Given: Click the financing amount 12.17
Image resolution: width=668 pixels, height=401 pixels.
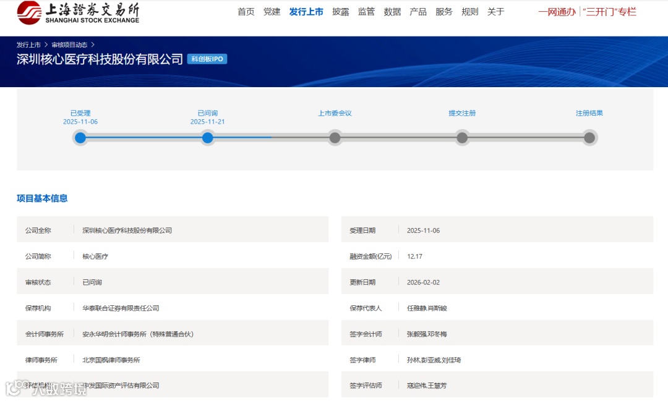Looking at the screenshot, I should [x=414, y=256].
